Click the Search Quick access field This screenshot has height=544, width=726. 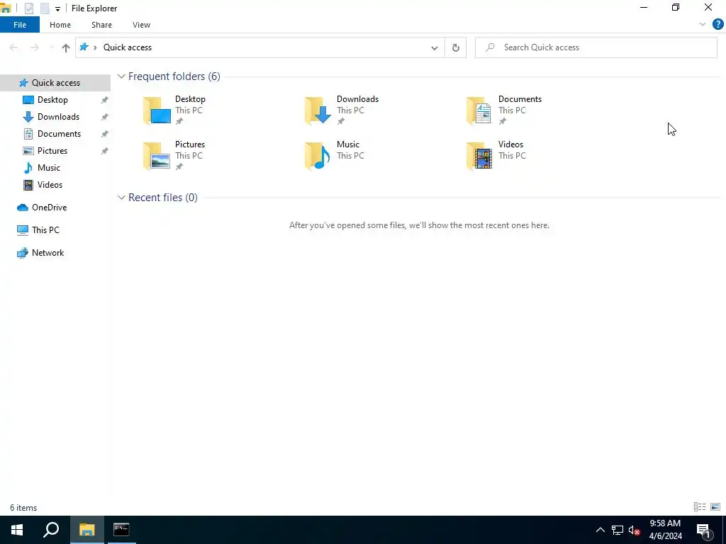point(596,47)
